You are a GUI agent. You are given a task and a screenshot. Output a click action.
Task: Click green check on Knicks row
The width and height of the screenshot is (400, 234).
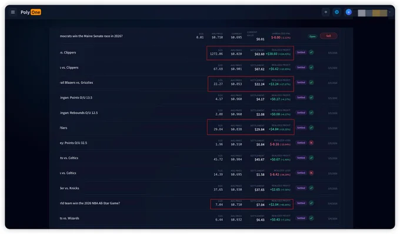click(311, 188)
